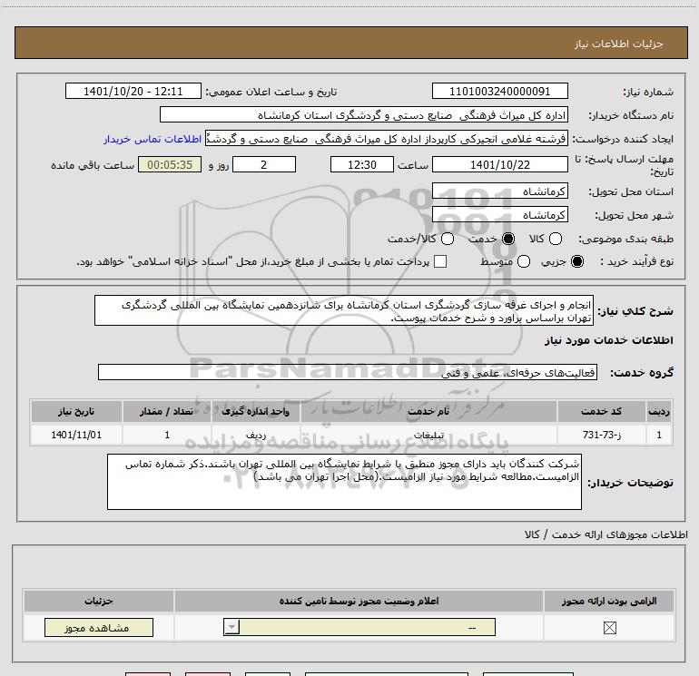Click the buyer notes text box
The image size is (699, 676).
pos(344,482)
